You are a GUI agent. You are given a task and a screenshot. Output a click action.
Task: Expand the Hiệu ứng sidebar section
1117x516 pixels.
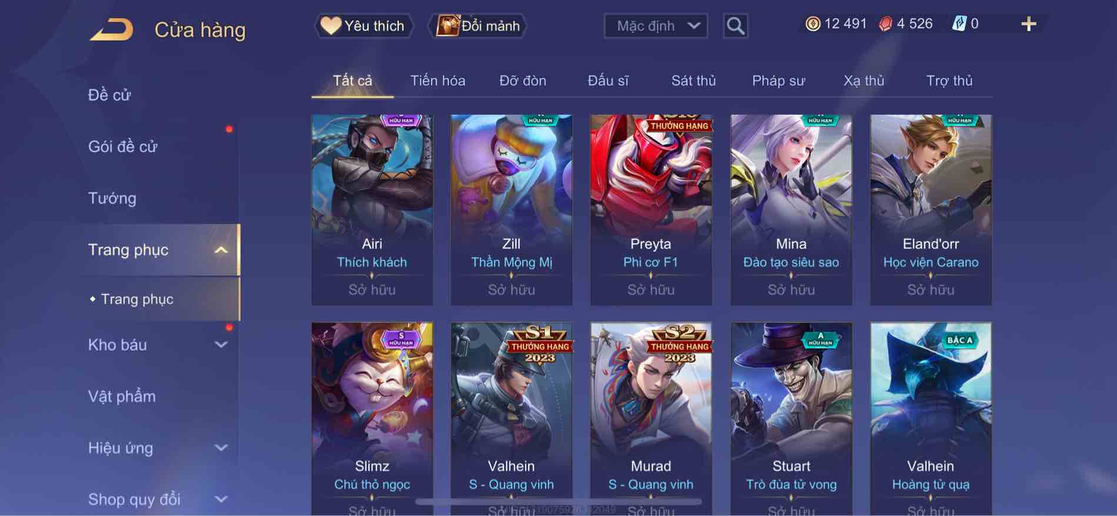point(221,448)
